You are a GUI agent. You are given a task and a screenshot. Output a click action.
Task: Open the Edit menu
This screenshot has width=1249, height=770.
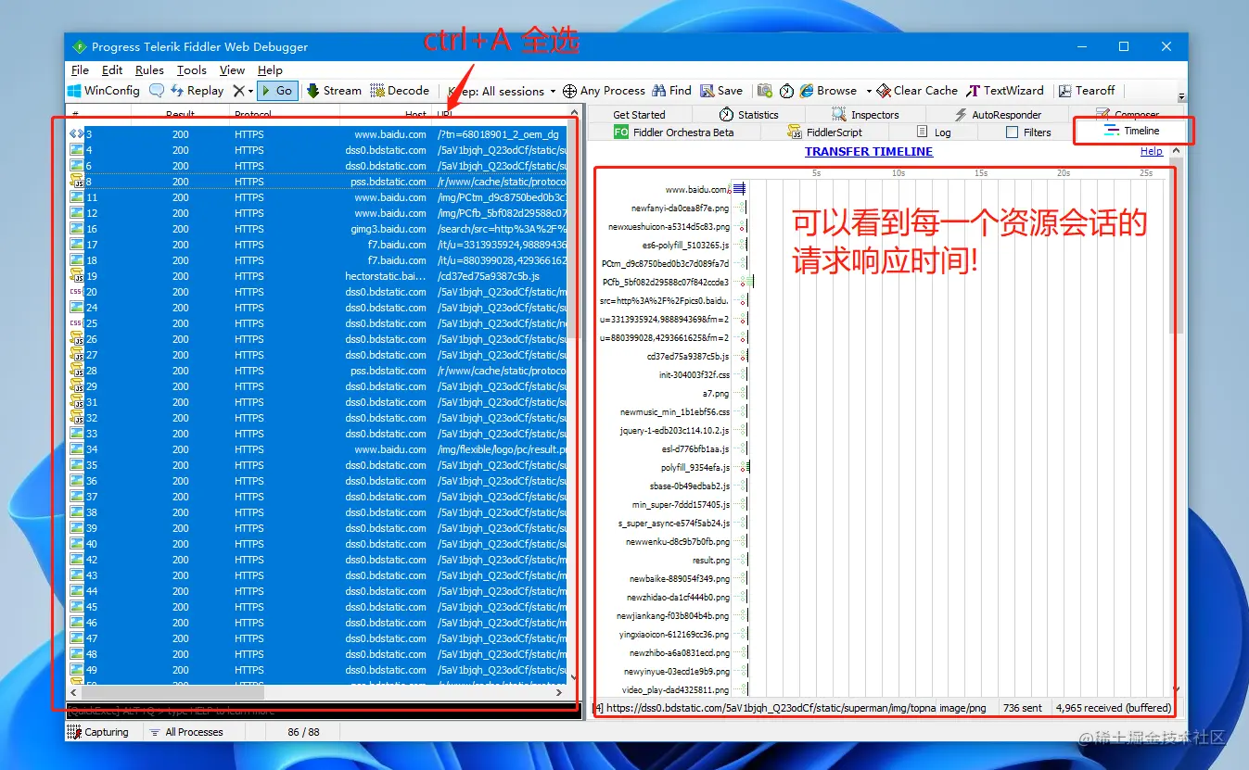[112, 69]
